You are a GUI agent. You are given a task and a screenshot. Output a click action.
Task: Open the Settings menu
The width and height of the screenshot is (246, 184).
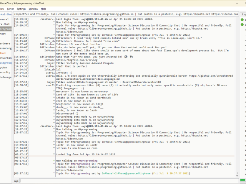[21, 8]
